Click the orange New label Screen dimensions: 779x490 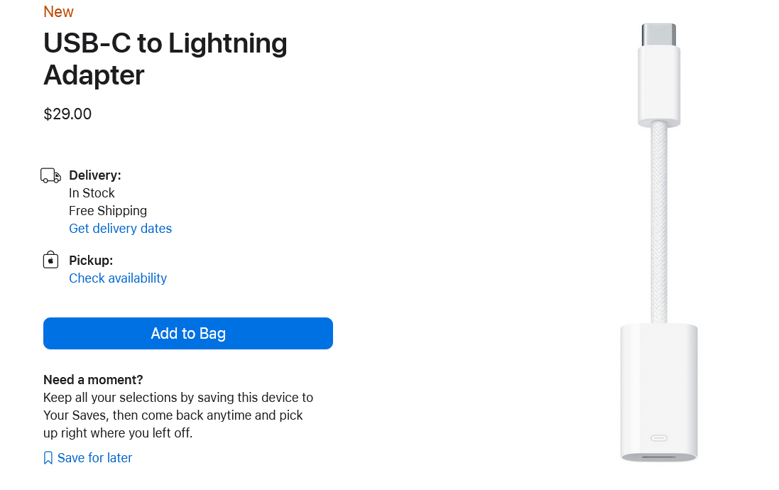[x=58, y=11]
